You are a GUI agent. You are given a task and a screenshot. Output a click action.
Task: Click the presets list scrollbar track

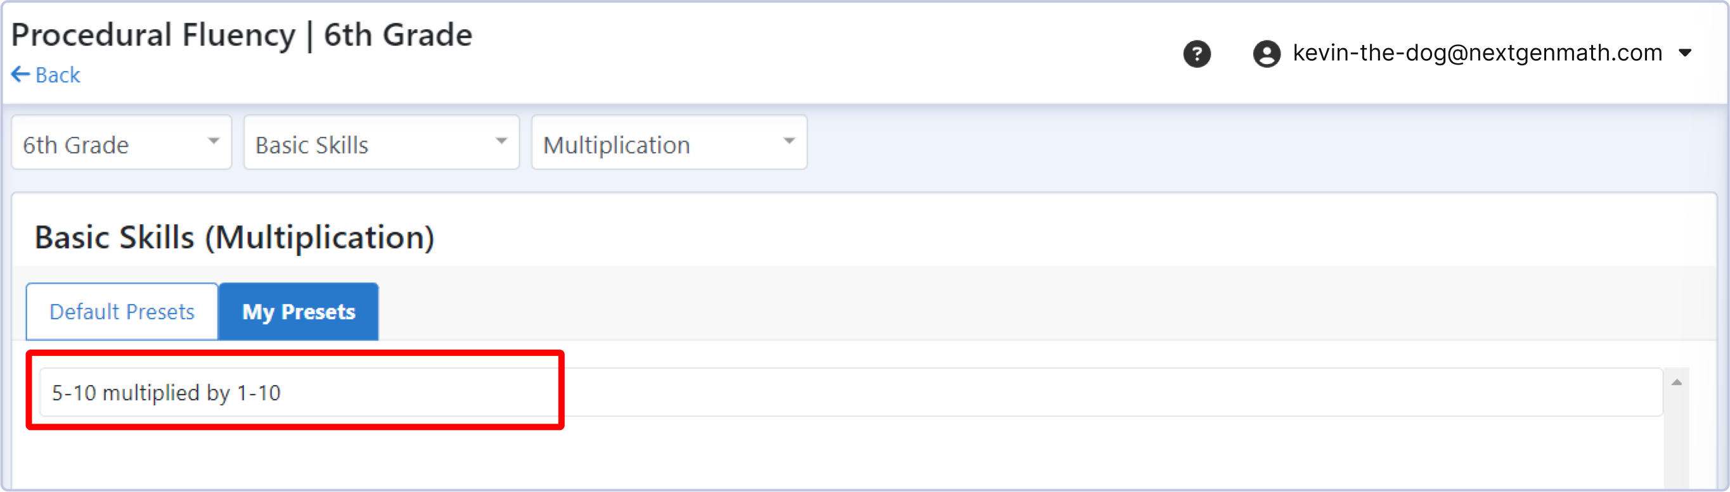pos(1676,443)
